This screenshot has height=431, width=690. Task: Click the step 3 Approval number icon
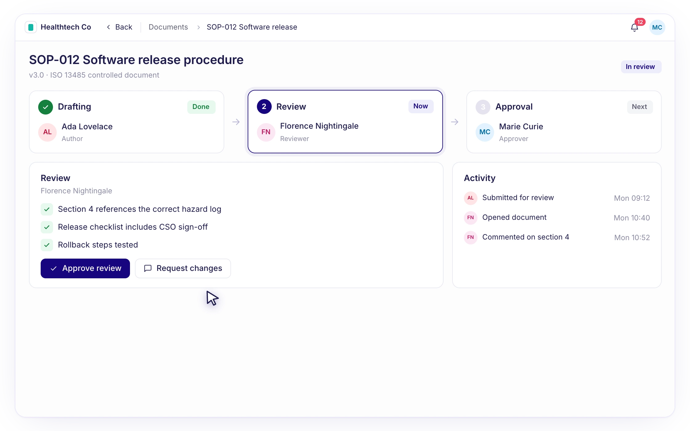[483, 107]
